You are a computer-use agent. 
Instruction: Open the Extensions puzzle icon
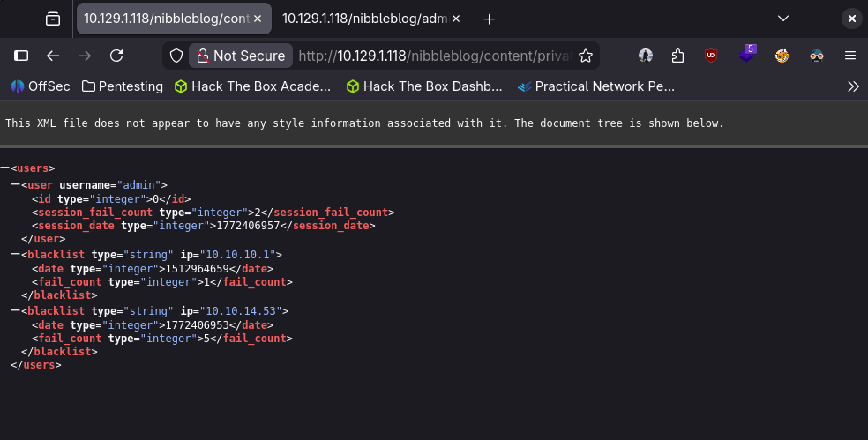click(677, 56)
